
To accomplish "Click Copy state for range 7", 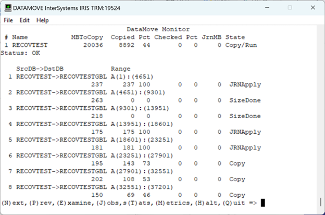I will [x=237, y=180].
